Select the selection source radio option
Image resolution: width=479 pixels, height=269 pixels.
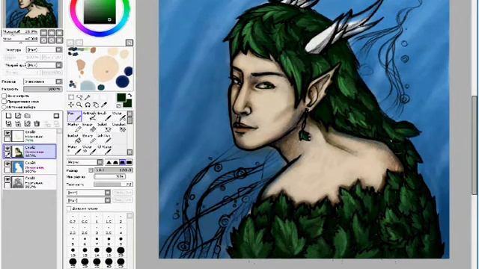coord(4,107)
